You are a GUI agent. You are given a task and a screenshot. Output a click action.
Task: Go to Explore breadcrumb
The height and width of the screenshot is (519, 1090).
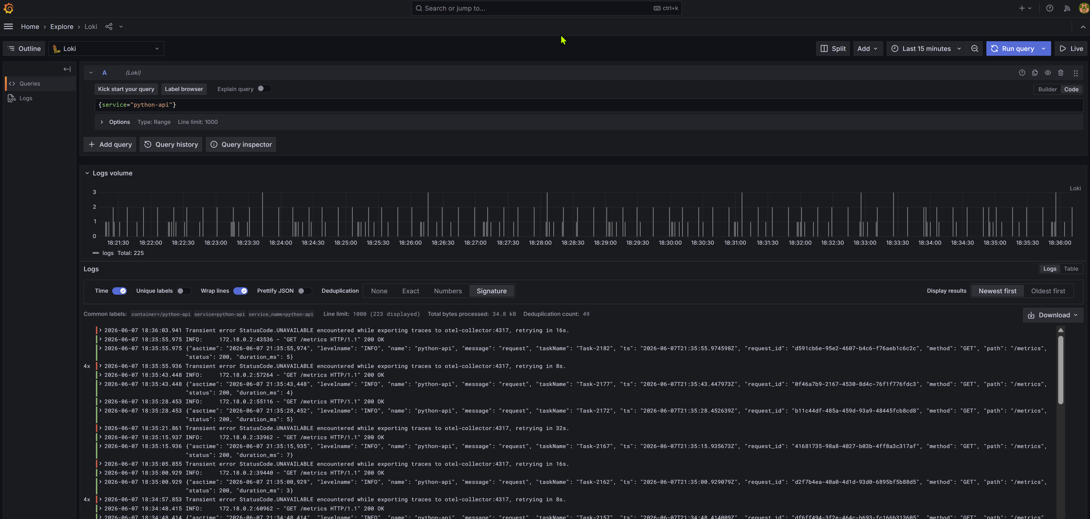point(62,27)
